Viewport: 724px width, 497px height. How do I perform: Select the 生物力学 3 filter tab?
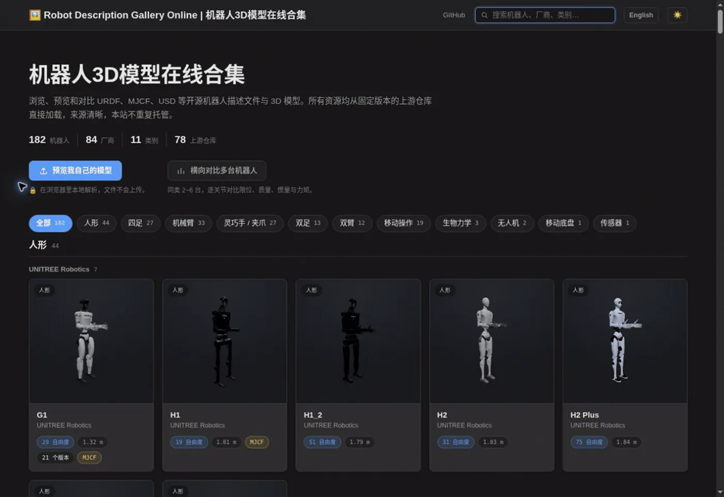click(x=460, y=223)
